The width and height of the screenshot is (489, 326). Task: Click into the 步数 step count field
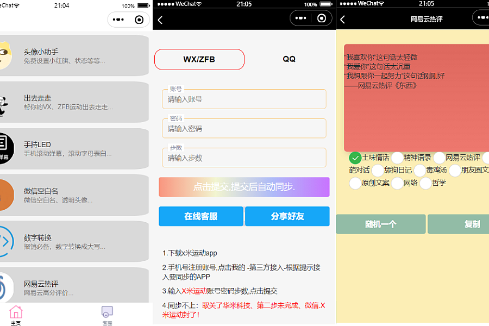point(244,158)
